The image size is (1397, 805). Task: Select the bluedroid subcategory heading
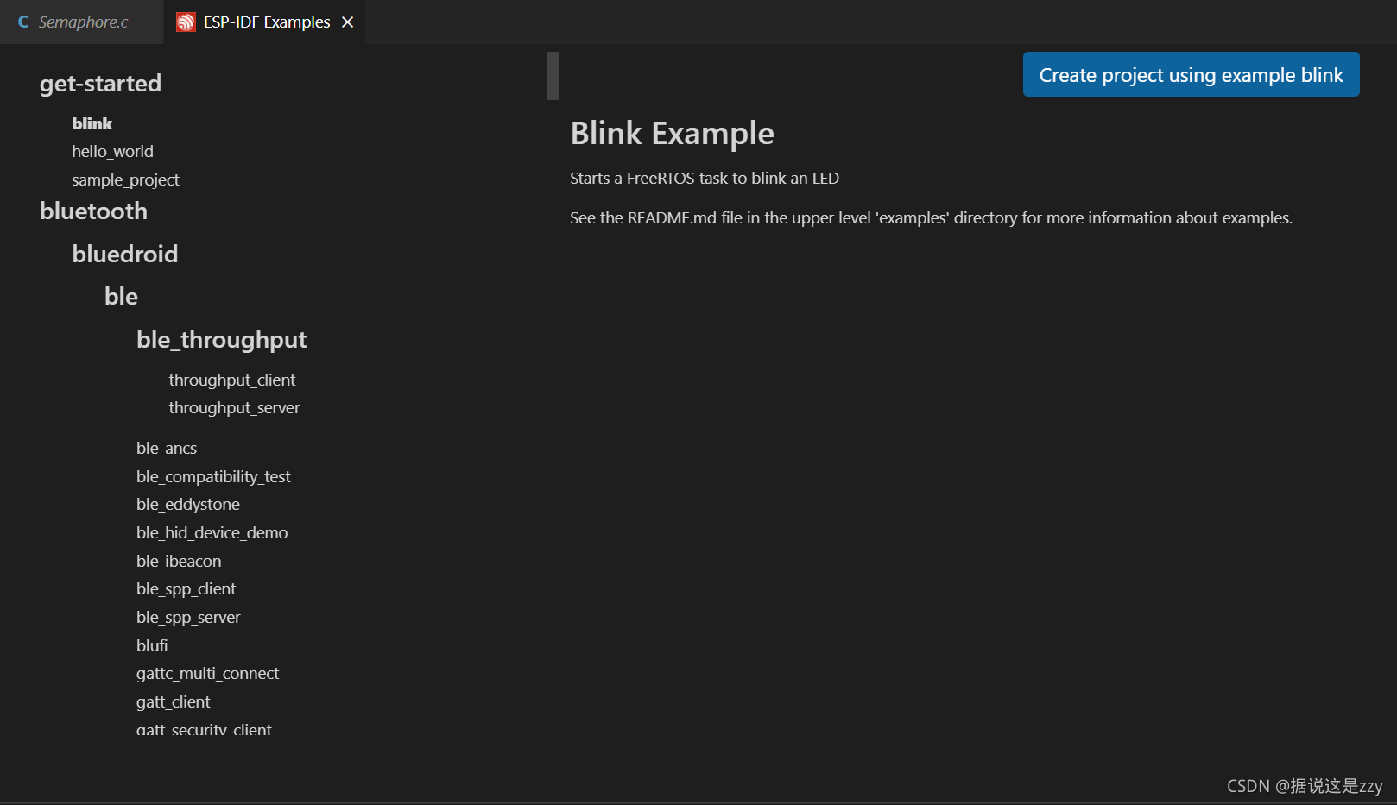click(x=125, y=254)
